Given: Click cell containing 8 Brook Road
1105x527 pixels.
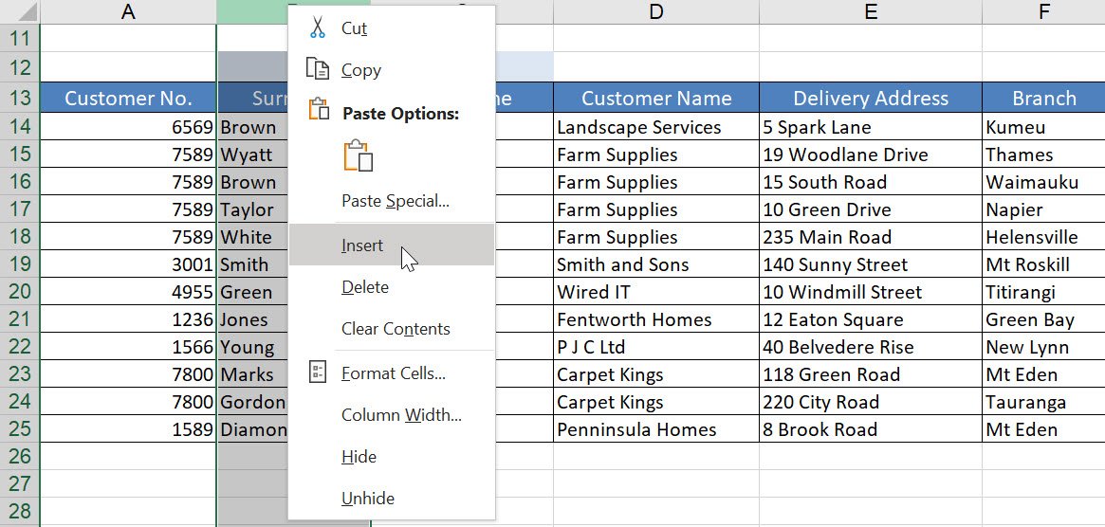Looking at the screenshot, I should 871,429.
